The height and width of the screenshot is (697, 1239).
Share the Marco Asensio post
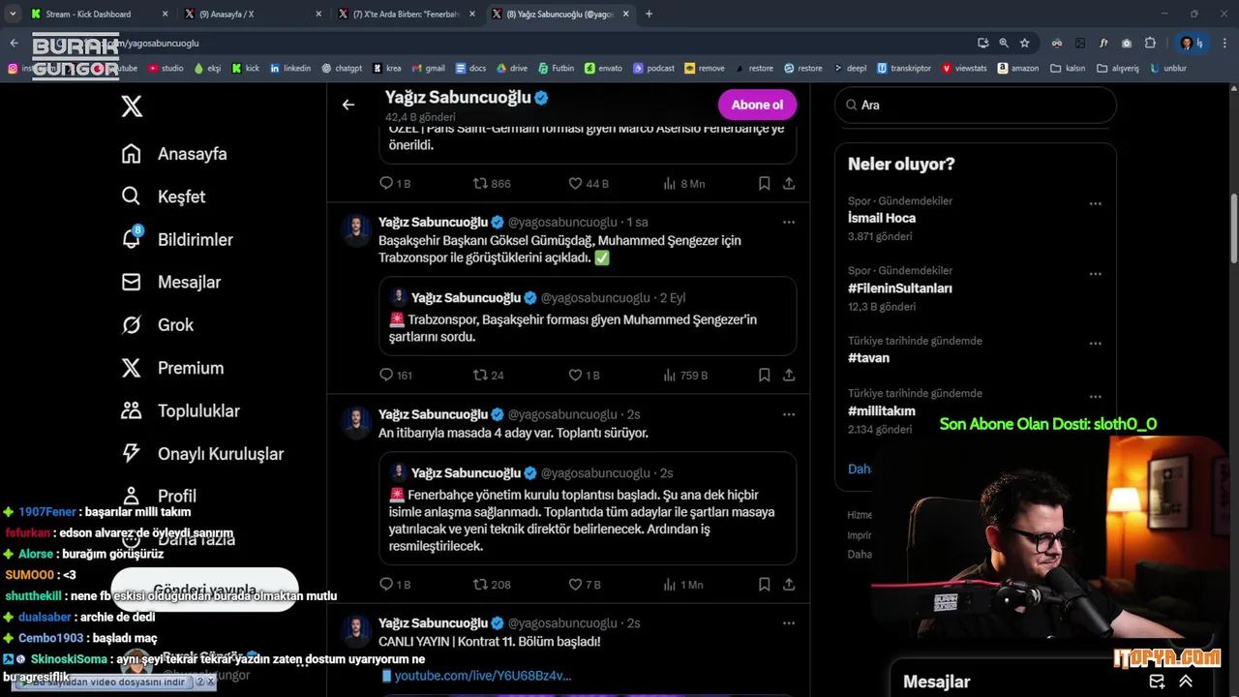(x=789, y=183)
